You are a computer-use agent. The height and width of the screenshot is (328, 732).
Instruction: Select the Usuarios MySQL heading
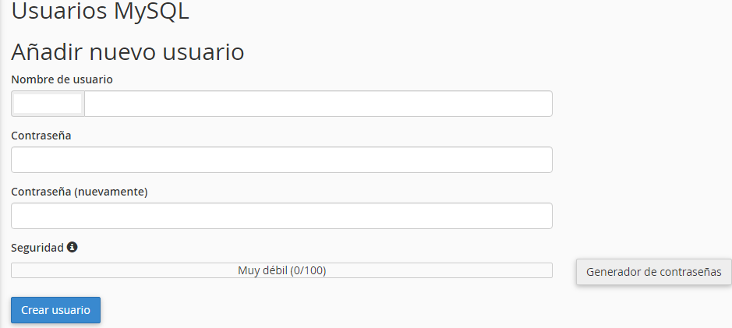tap(100, 11)
